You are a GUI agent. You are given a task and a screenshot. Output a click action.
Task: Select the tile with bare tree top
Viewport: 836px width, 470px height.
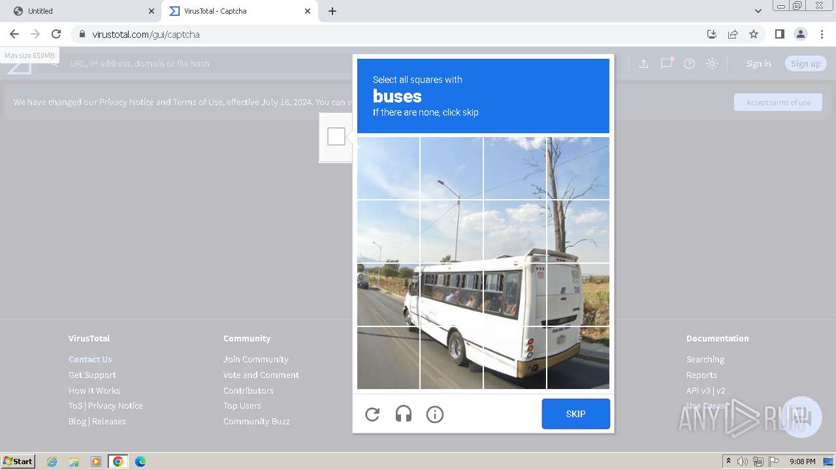point(578,168)
